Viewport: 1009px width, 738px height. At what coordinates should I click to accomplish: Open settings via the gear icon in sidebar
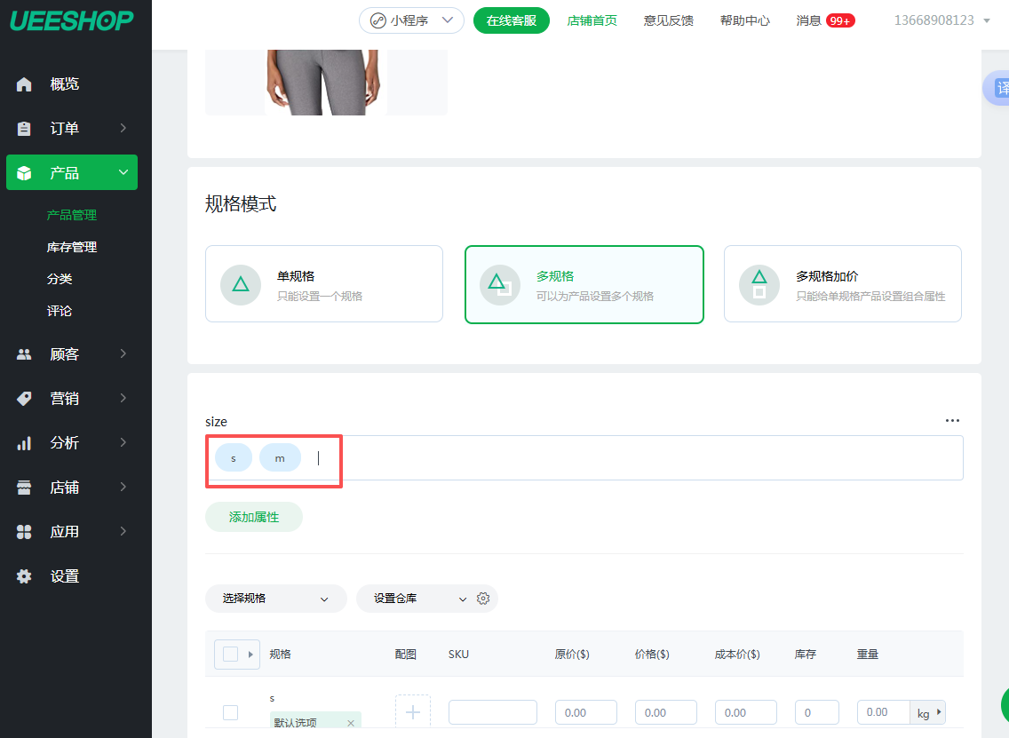24,576
